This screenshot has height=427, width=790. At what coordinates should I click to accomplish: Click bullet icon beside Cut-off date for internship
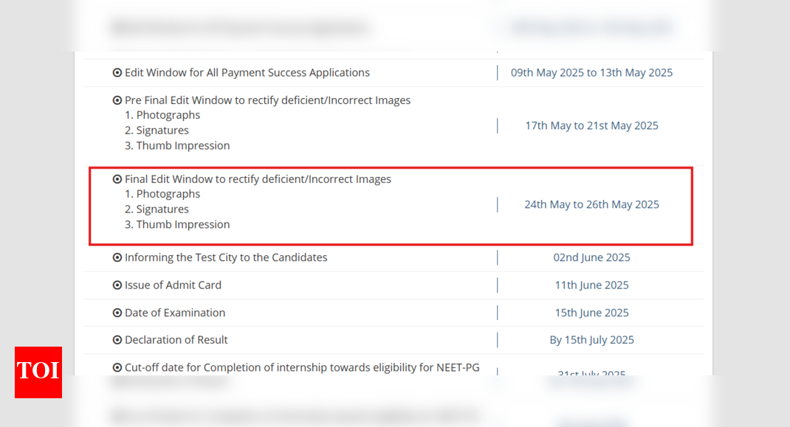(x=117, y=367)
